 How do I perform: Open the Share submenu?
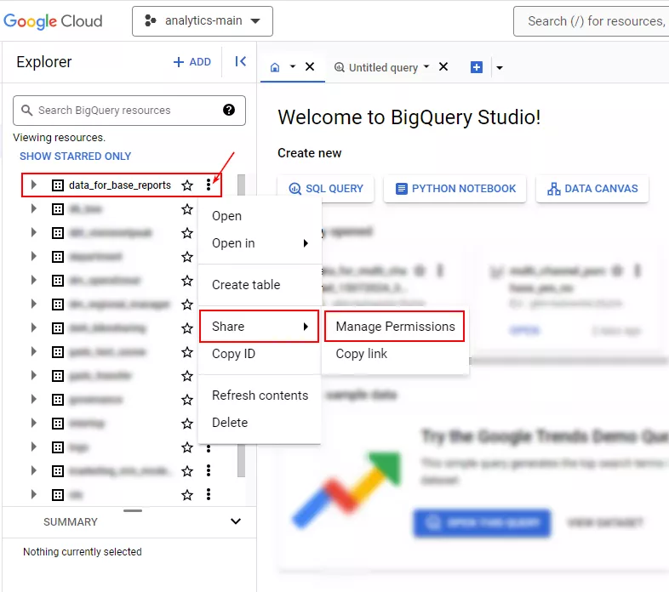tap(259, 327)
